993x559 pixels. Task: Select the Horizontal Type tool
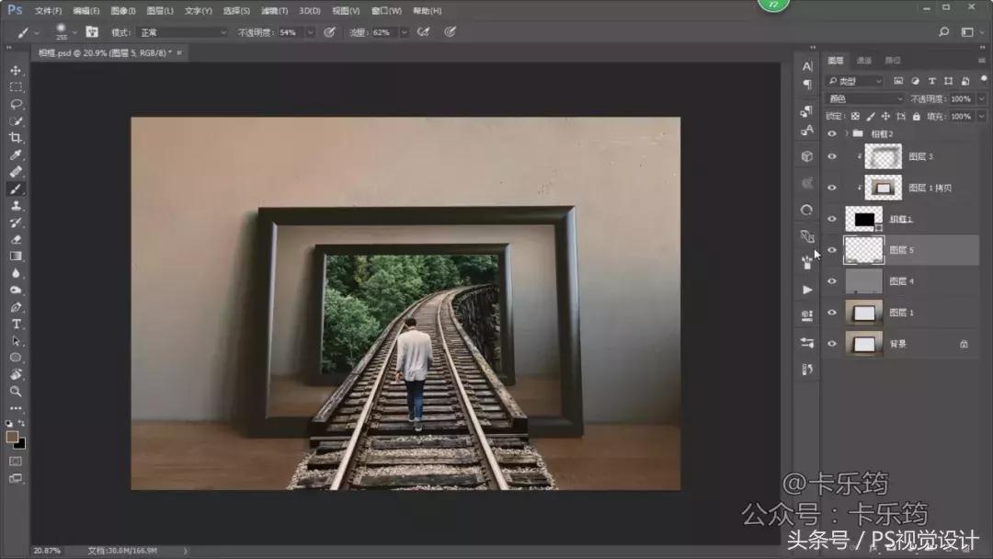tap(16, 324)
